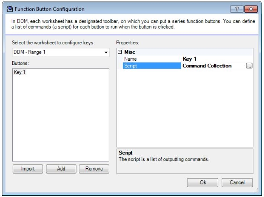
Task: Click the Misc category header label
Action: tap(130, 52)
